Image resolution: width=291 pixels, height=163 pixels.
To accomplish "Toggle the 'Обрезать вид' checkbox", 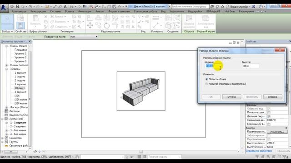I will tap(269, 109).
